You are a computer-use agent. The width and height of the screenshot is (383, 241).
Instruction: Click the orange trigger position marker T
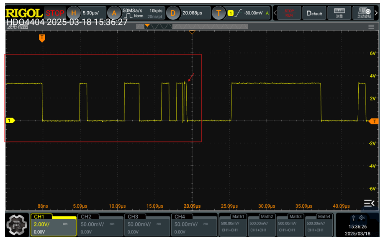click(x=42, y=38)
